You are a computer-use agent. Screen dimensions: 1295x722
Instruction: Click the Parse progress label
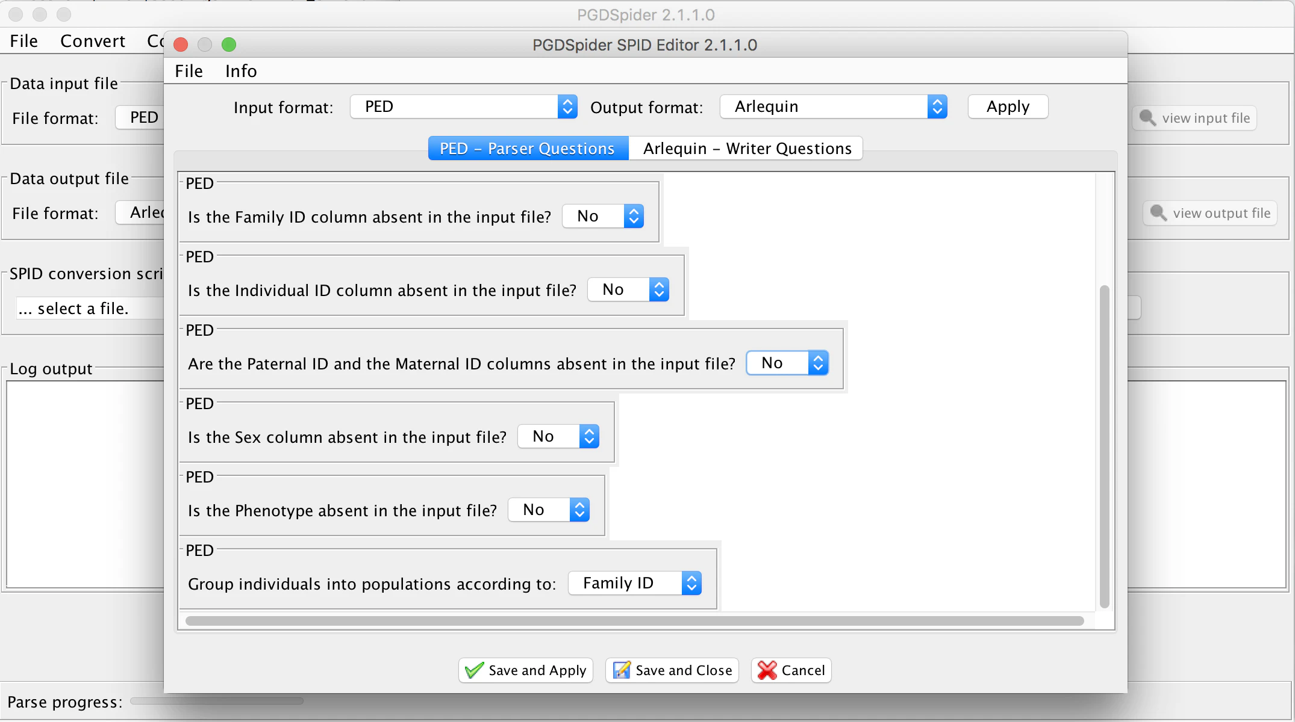tap(65, 702)
